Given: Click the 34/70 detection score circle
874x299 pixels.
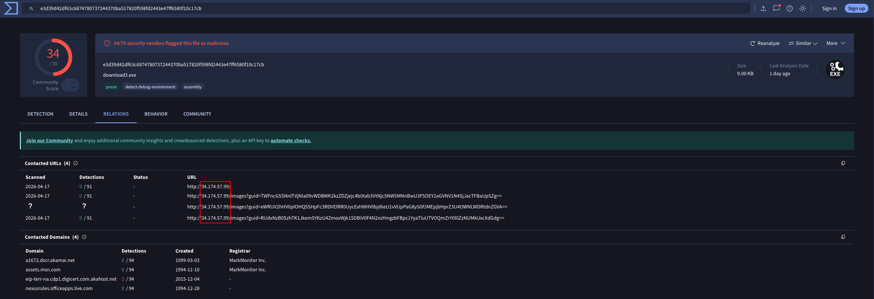Looking at the screenshot, I should pos(54,57).
